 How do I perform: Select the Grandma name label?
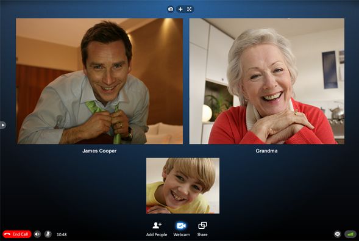point(266,151)
